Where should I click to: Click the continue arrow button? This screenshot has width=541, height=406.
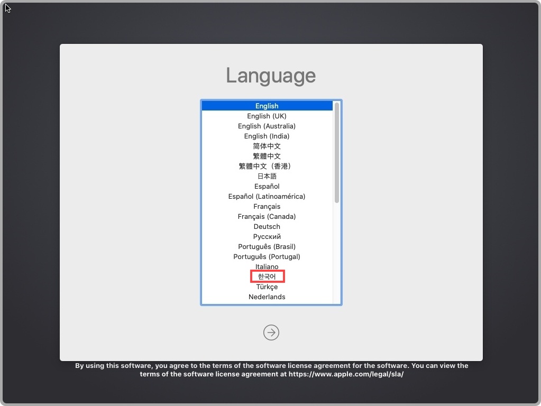(x=271, y=333)
